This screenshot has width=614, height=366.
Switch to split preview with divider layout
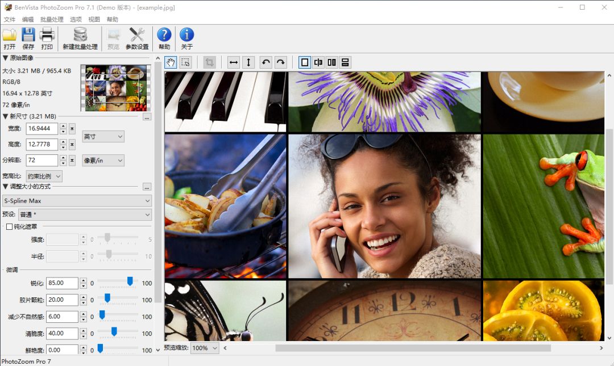(x=318, y=62)
